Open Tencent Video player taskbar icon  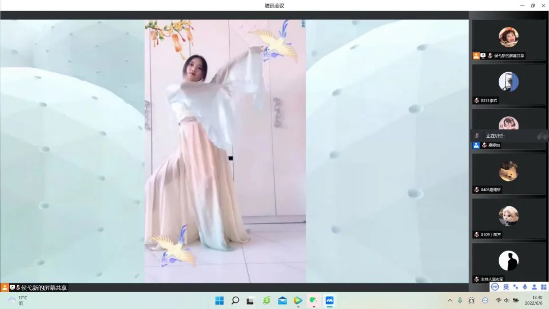click(x=298, y=300)
